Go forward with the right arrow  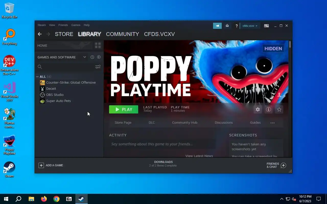[48, 34]
